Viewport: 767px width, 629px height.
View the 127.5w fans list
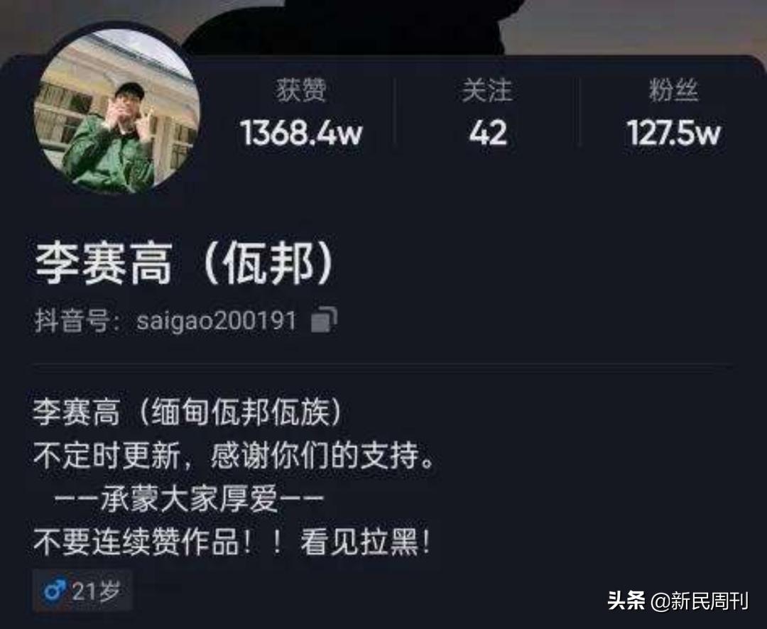pyautogui.click(x=673, y=133)
